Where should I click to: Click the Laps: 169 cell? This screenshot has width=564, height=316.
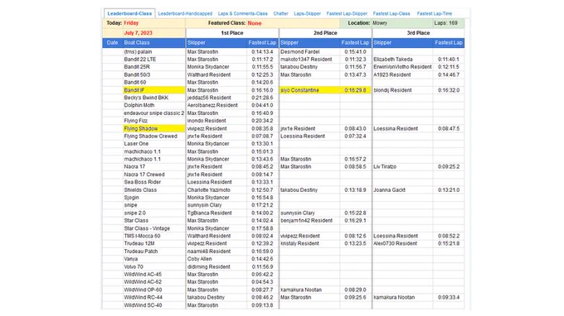pyautogui.click(x=449, y=23)
